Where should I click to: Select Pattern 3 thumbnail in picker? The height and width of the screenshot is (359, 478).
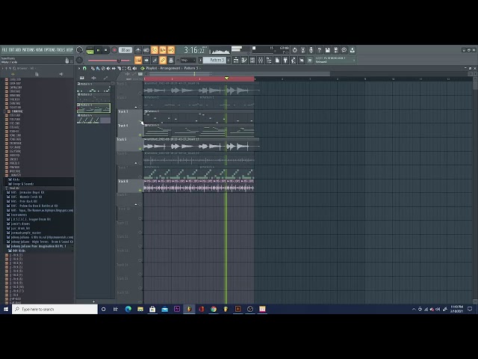pos(93,108)
